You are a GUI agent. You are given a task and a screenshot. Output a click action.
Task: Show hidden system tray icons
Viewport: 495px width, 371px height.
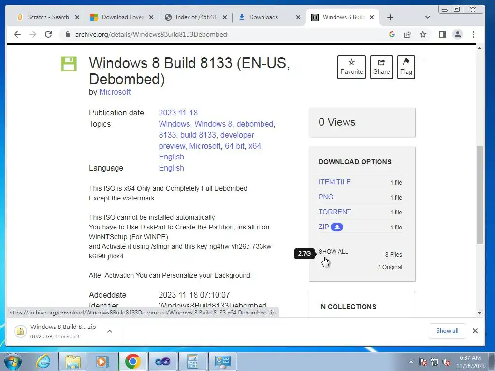coord(411,362)
